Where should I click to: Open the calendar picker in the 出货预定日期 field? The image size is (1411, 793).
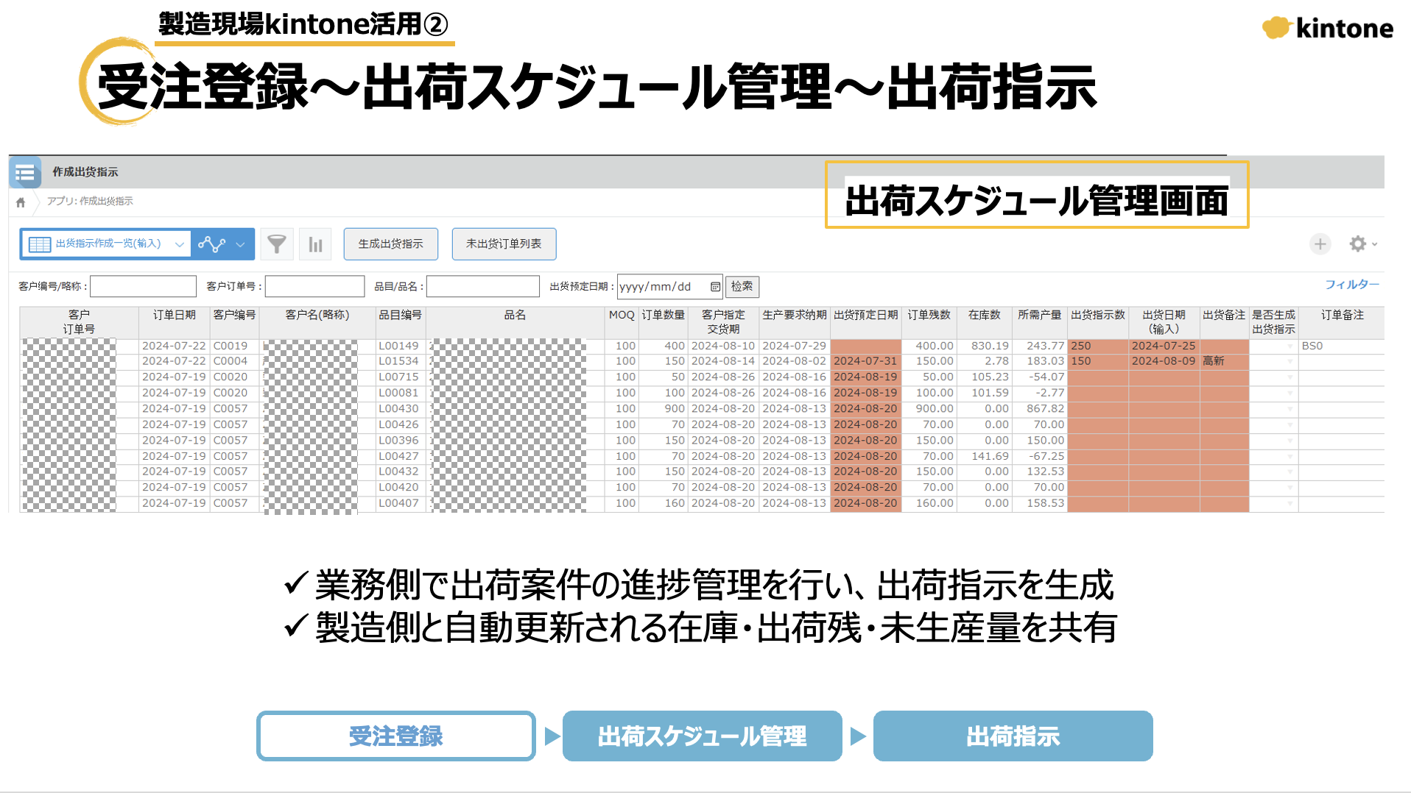pyautogui.click(x=715, y=287)
